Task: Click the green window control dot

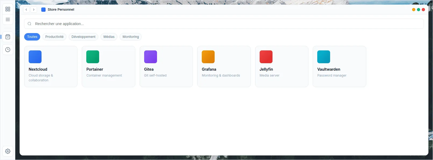Action: 419,10
